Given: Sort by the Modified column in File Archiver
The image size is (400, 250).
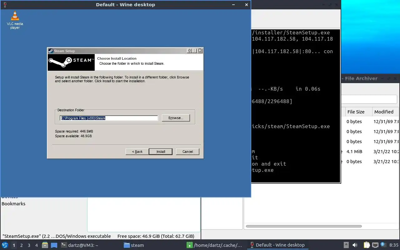Looking at the screenshot, I should tap(386, 112).
